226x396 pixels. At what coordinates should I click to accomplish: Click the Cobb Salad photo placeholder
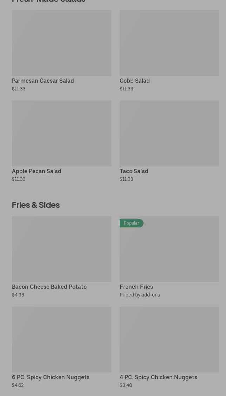pos(169,43)
